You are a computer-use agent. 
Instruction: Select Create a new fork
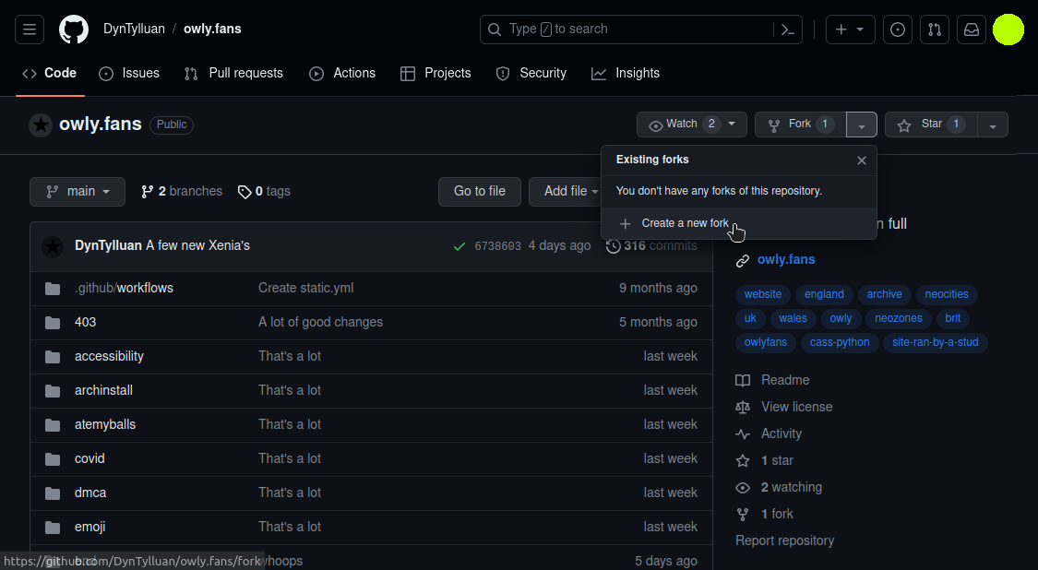[685, 224]
